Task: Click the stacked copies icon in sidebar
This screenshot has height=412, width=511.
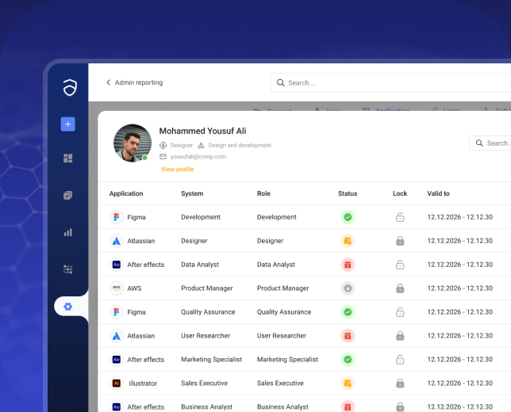Action: pos(68,196)
